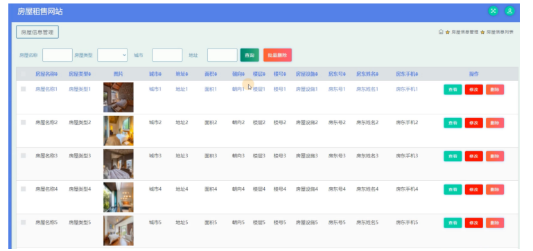
Task: Open the room photo for 房屋名称5
Action: (x=119, y=231)
